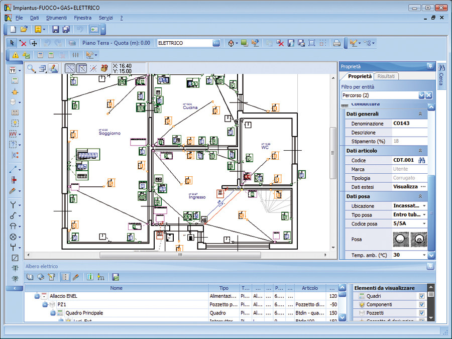Print the drawing with the printer icon
Screen dimensions: 452x339
pos(336,43)
